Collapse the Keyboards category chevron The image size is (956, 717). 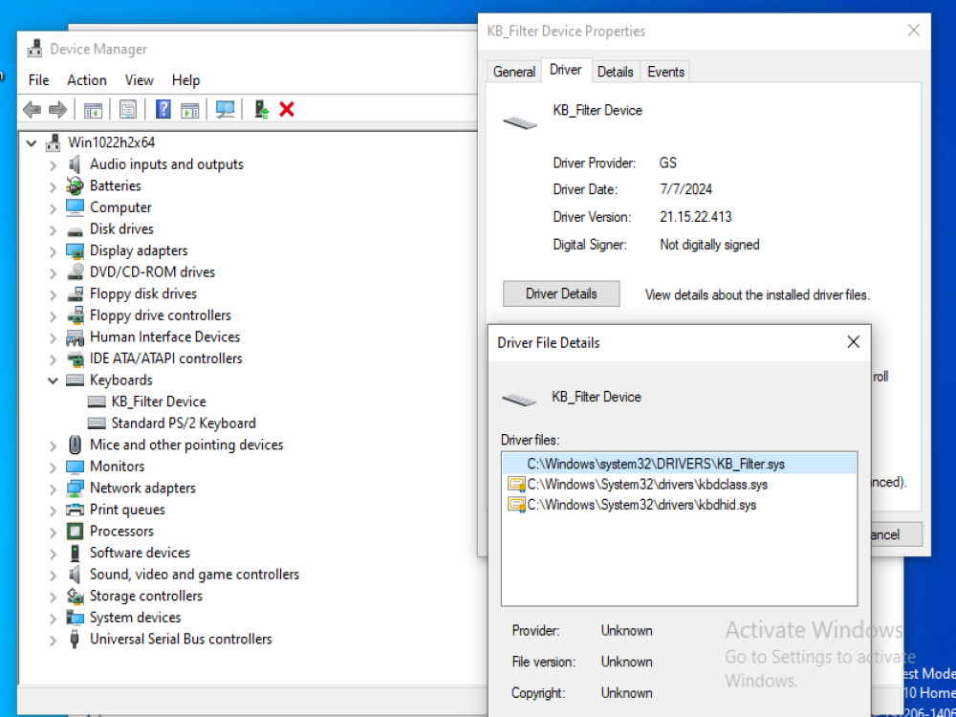tap(53, 380)
